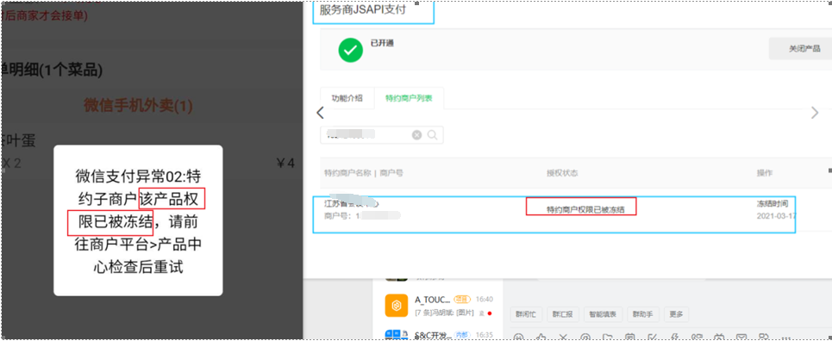Click the ￥4 price text
Screen dimensions: 832x341
[285, 163]
